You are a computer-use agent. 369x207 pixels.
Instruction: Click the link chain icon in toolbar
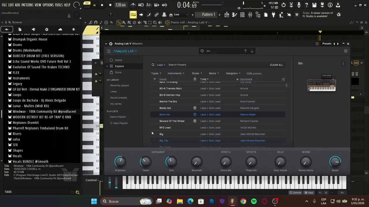point(157,15)
